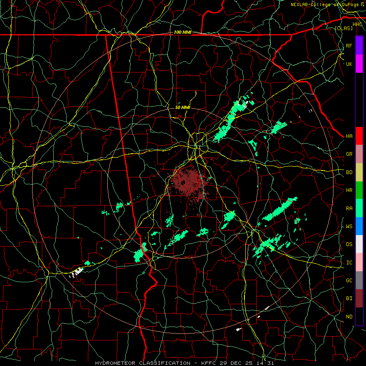Click the 100 NMI range ring label
Viewport: 366px width, 366px height.
coord(183,32)
